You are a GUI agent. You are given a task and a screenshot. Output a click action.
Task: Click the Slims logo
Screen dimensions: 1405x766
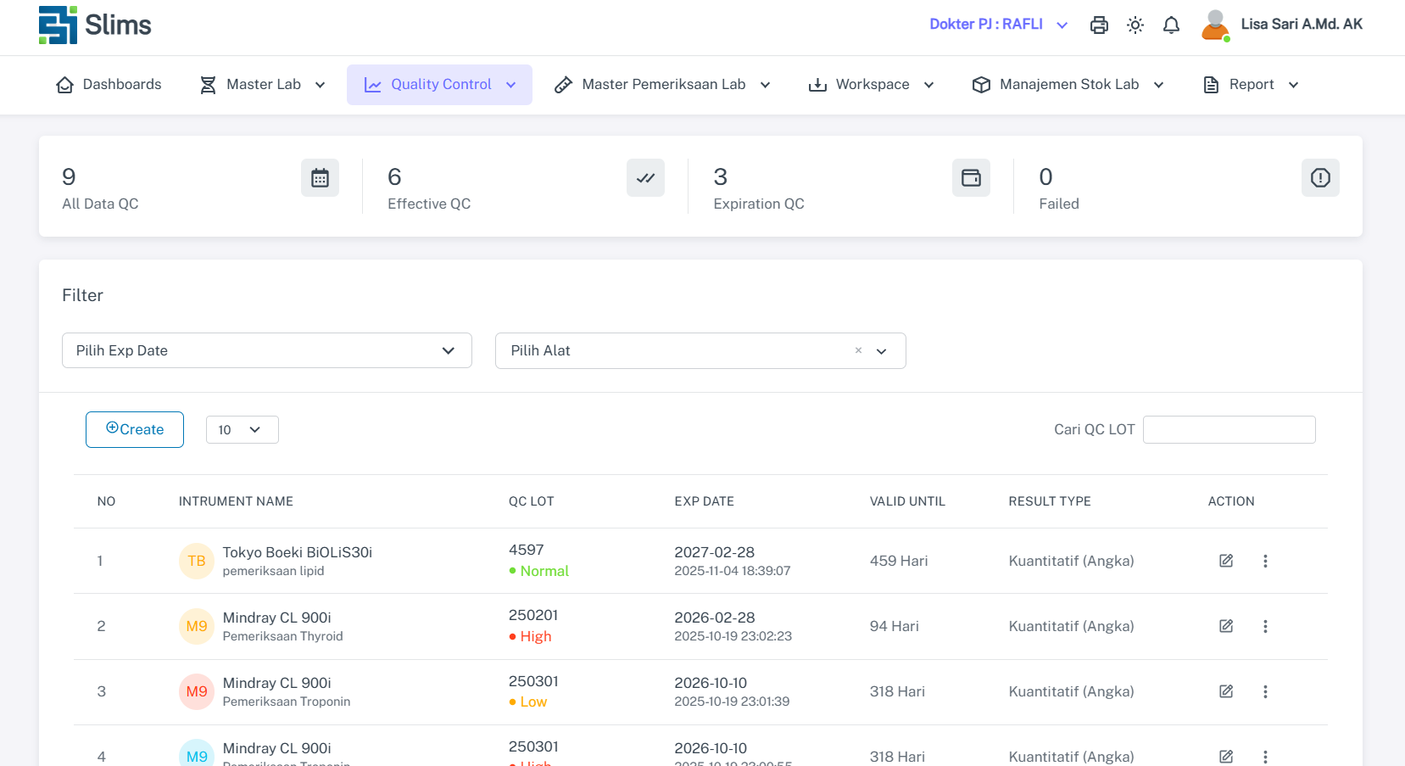[x=95, y=25]
